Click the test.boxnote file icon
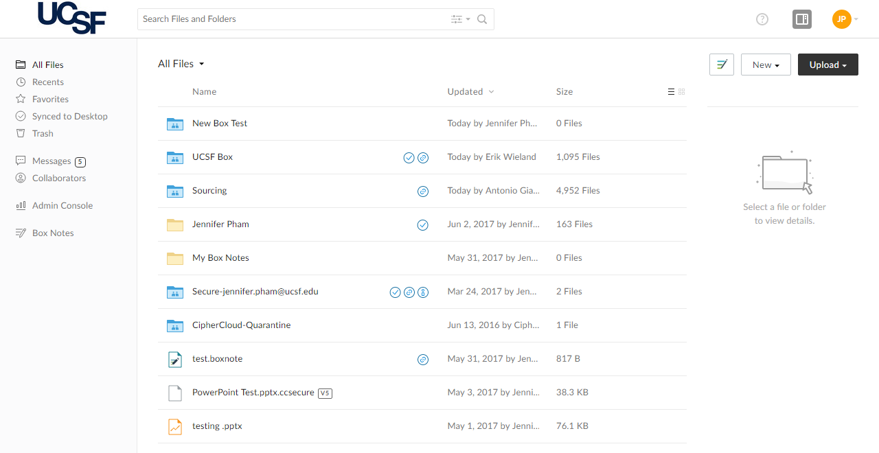The image size is (879, 453). 175,359
